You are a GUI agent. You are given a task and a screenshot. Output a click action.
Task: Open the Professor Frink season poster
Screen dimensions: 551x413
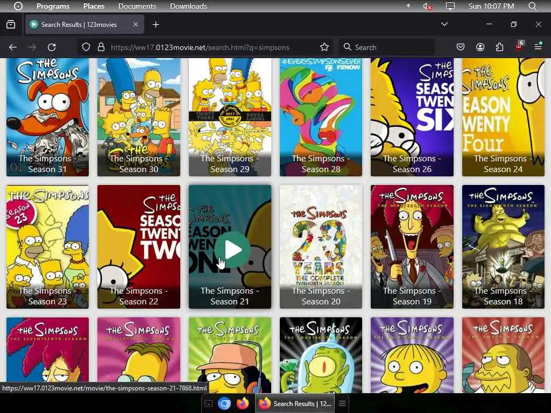pyautogui.click(x=138, y=355)
